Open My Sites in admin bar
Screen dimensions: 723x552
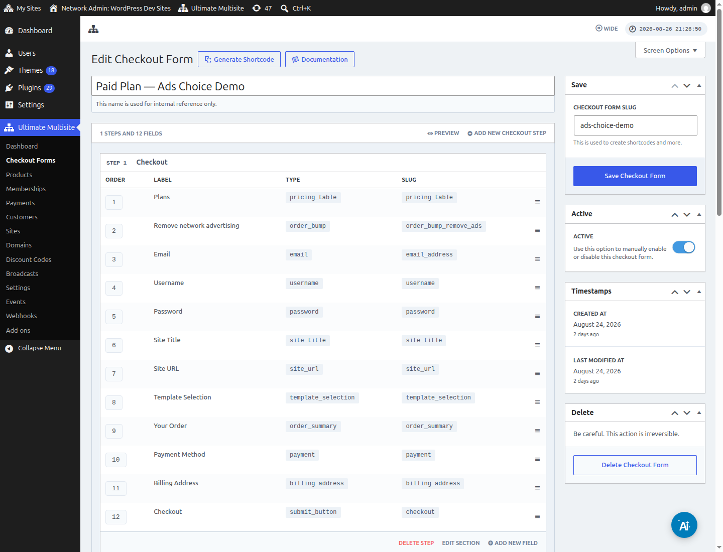point(23,8)
